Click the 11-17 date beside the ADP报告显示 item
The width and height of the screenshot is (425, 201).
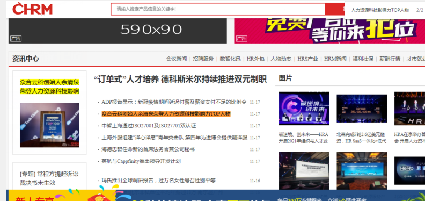(x=255, y=103)
